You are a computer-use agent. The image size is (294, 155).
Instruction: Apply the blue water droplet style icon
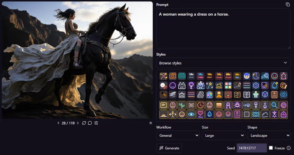(210, 114)
